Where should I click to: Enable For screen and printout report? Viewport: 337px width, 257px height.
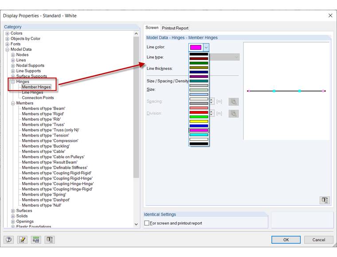point(147,223)
